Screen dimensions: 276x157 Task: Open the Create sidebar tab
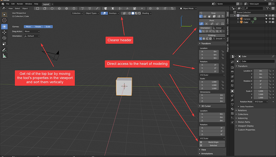pos(228,22)
